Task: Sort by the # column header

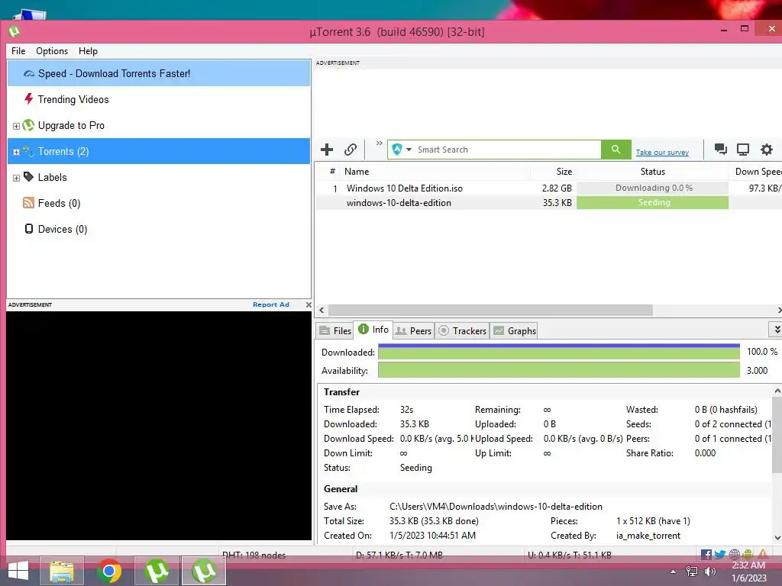Action: [x=332, y=172]
